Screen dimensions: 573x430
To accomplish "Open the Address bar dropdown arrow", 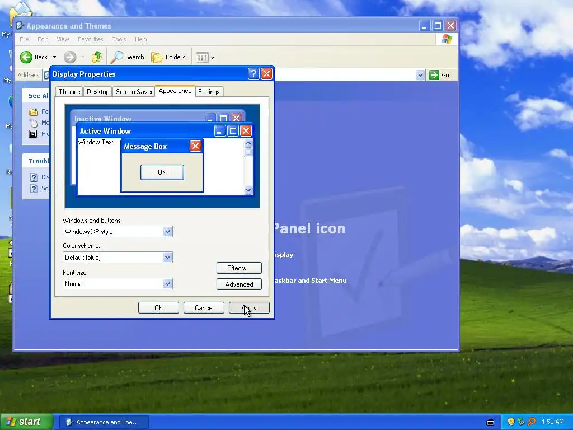I will point(420,75).
